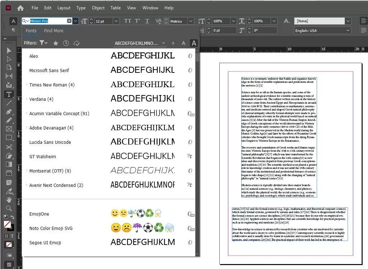Switch to the Find More tab
Viewport: 368px width, 269px height.
click(x=53, y=31)
